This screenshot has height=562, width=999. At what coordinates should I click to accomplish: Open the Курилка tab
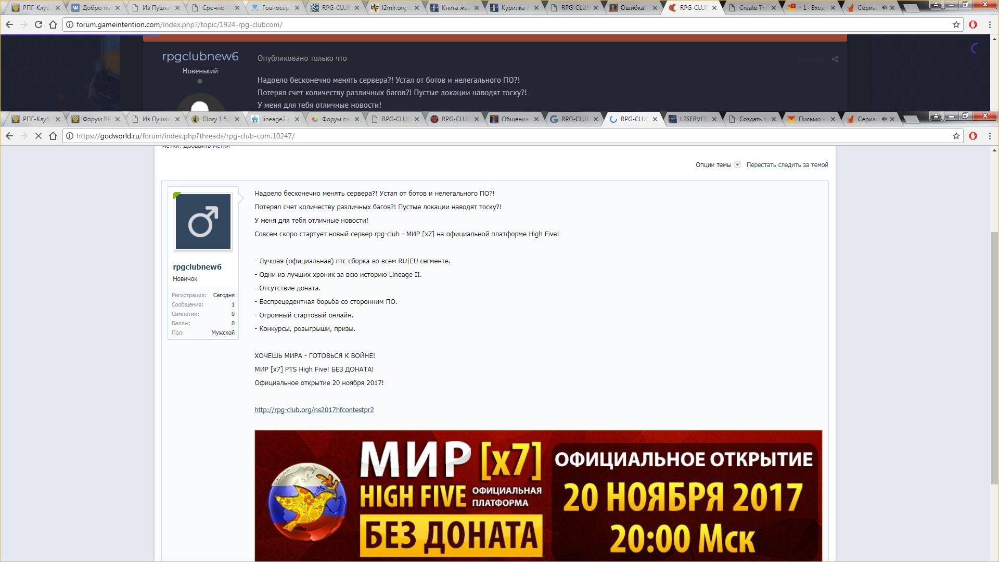[x=513, y=8]
